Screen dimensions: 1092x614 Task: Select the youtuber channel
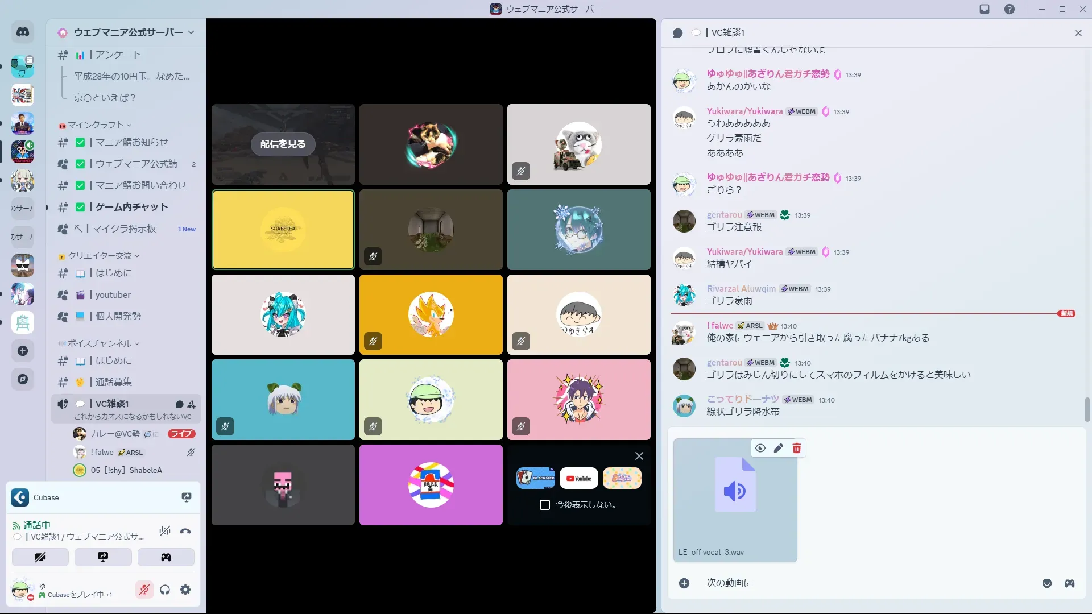tap(113, 294)
